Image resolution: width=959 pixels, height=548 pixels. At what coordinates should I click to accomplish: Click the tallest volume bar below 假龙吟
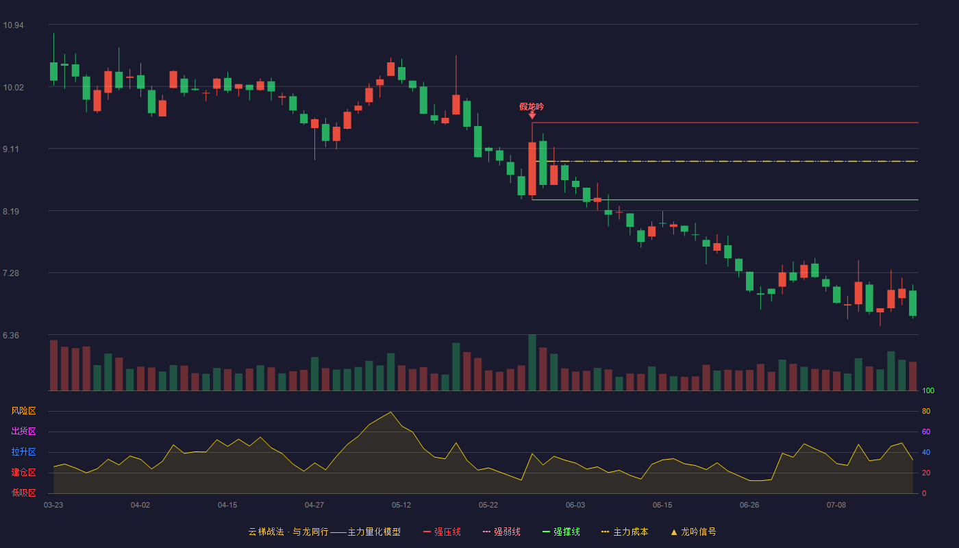click(532, 362)
